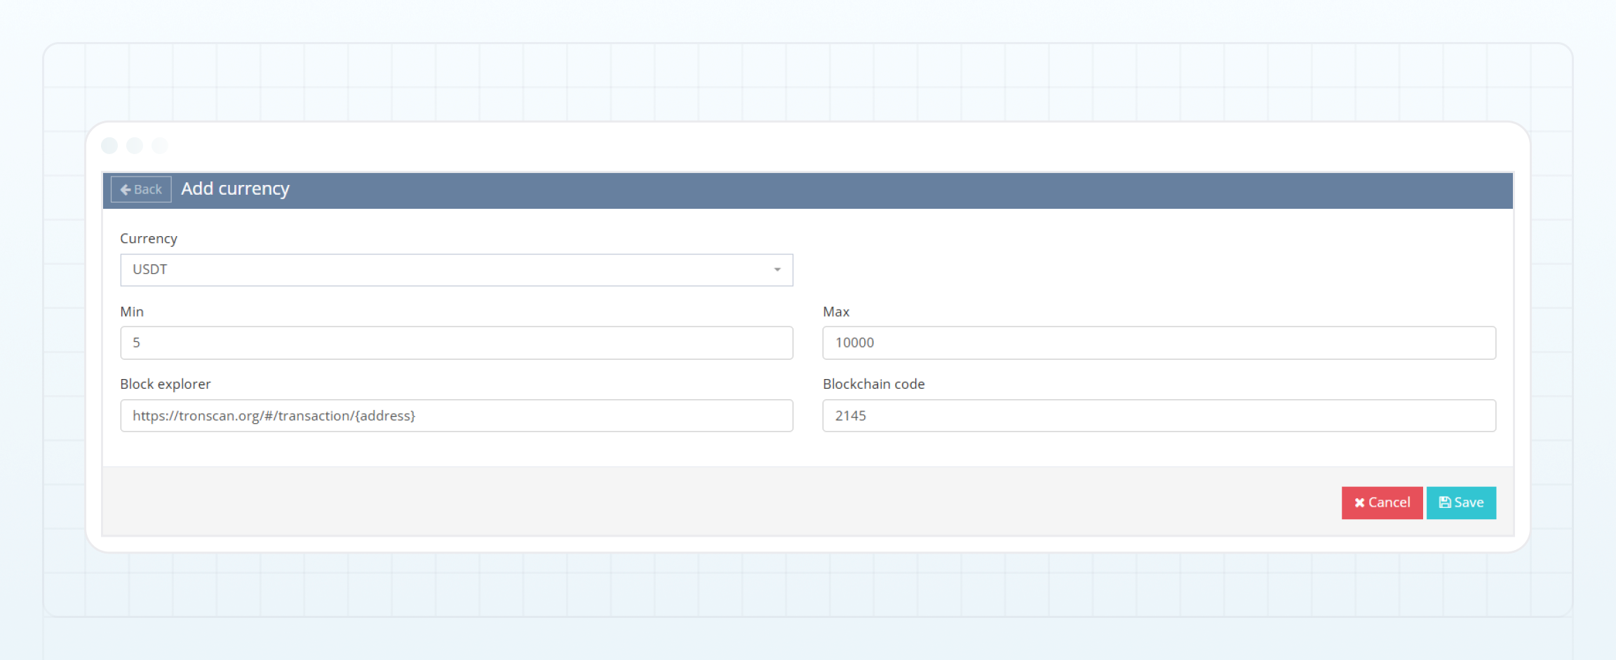Go back using the Back button
This screenshot has height=660, width=1616.
[142, 190]
